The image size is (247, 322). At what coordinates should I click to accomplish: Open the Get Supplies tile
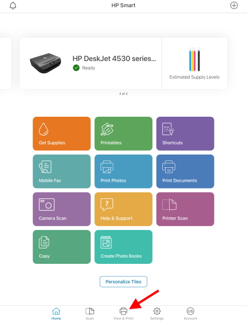[61, 133]
